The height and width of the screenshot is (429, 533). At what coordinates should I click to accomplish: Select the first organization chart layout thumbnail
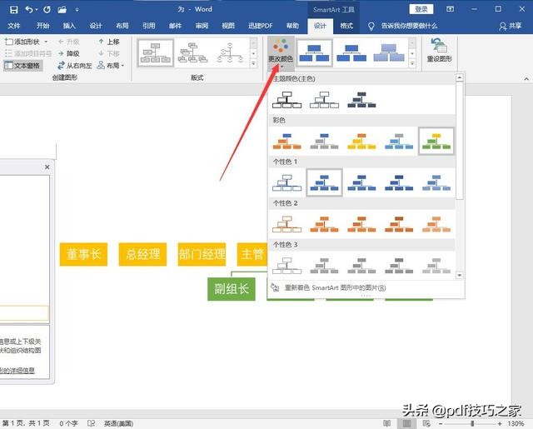coord(156,52)
